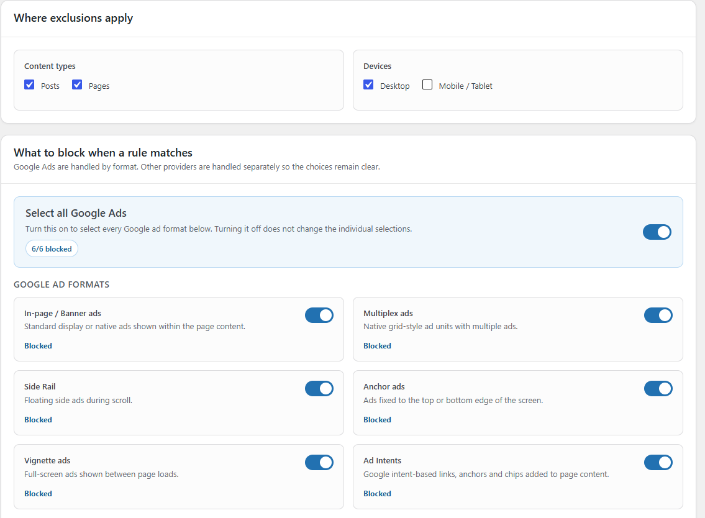Disable the Vignette ads toggle

(319, 462)
